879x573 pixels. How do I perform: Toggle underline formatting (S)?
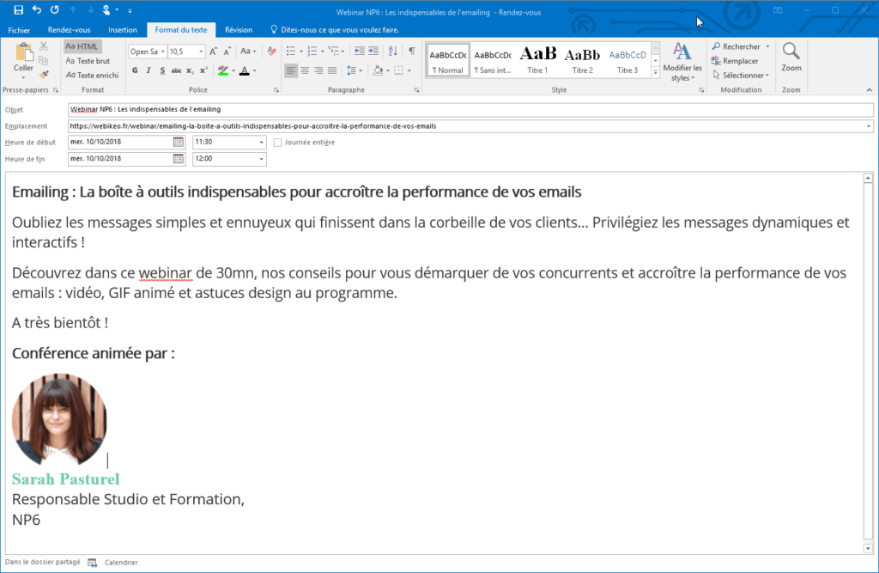point(162,70)
